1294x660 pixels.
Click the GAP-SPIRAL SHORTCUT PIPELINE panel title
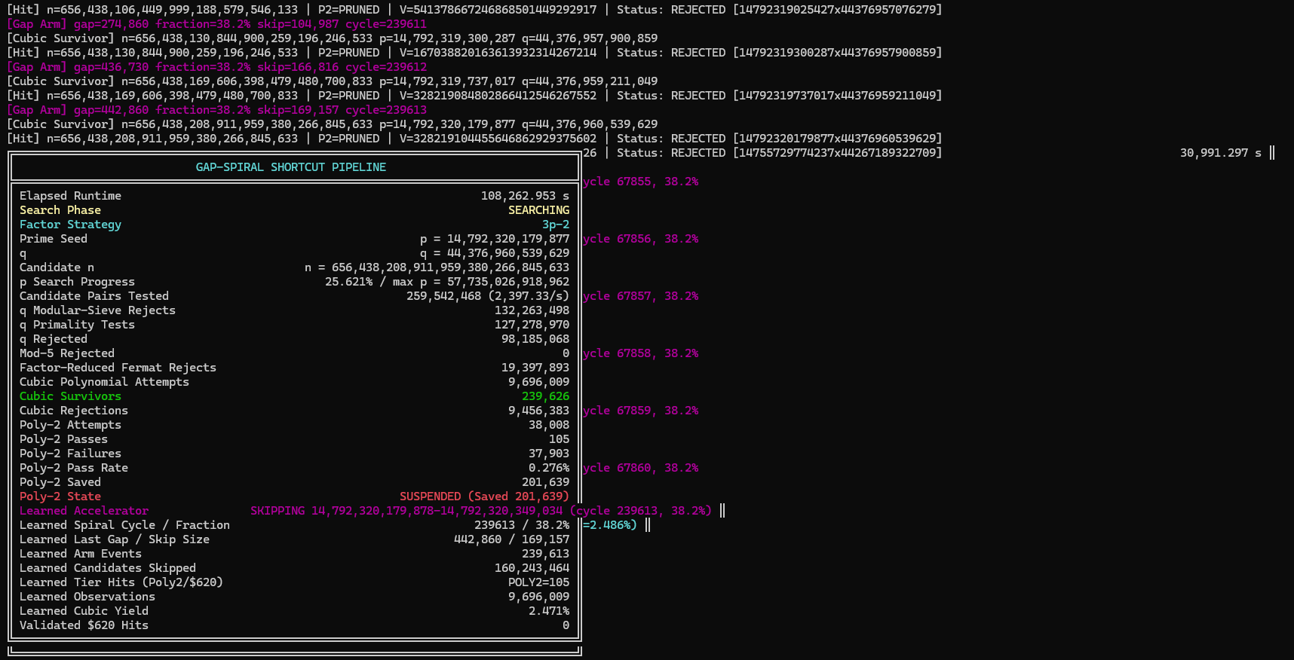tap(291, 167)
